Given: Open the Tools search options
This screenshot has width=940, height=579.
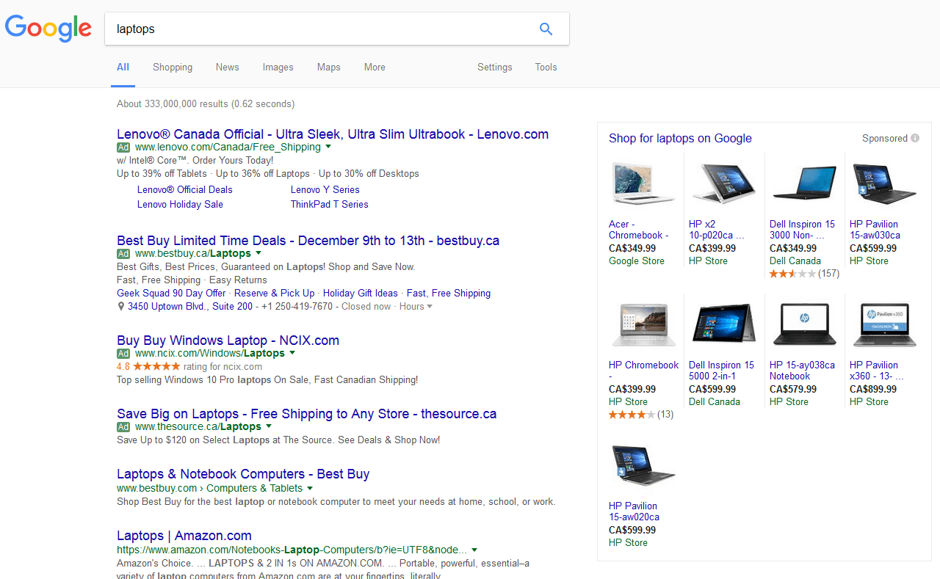Looking at the screenshot, I should [x=546, y=68].
